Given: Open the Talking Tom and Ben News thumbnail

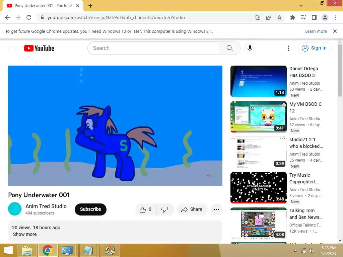Looking at the screenshot, I should [259, 223].
